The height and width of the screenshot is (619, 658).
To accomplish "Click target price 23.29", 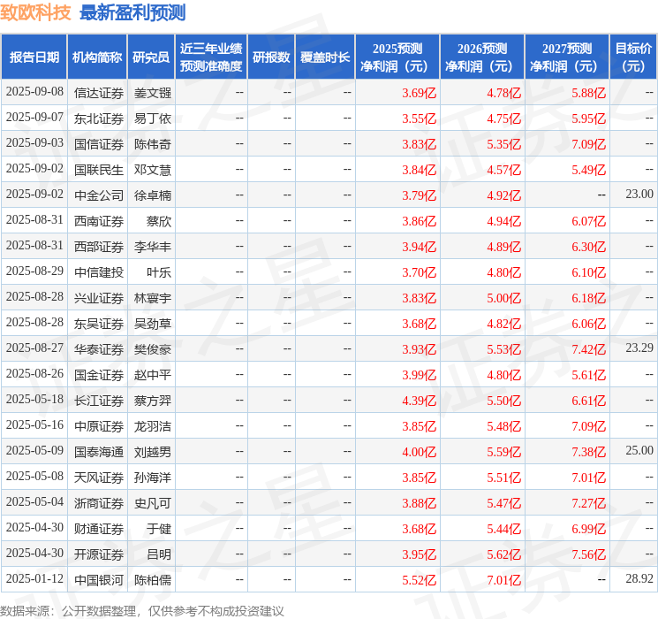I will click(x=639, y=348).
